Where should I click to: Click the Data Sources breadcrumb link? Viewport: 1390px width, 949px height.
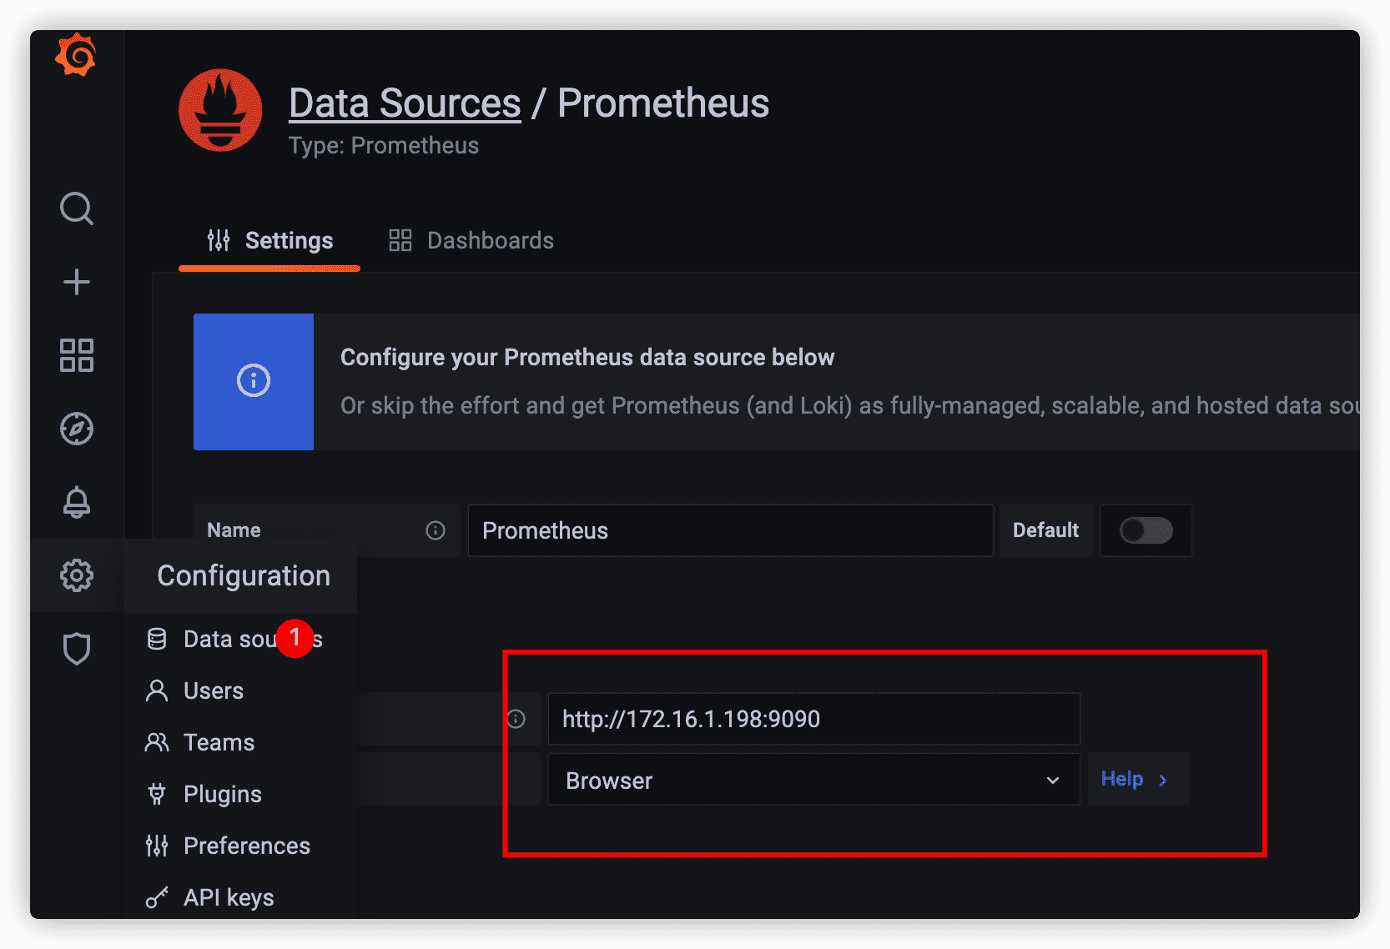pos(405,103)
